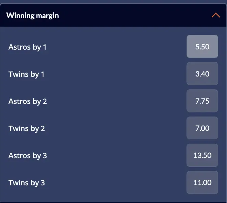This screenshot has height=203, width=227.
Task: Click the Astros by 1 label
Action: 27,47
